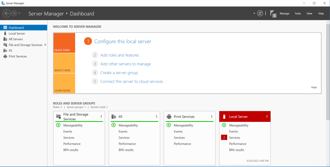Viewport: 330px width, 167px height.
Task: Open Events in Local Server tile
Action: pyautogui.click(x=233, y=132)
